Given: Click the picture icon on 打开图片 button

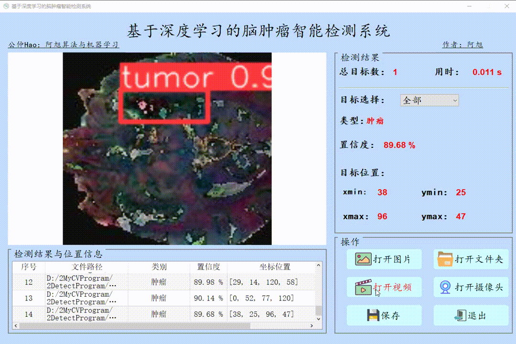Looking at the screenshot, I should pyautogui.click(x=365, y=258).
